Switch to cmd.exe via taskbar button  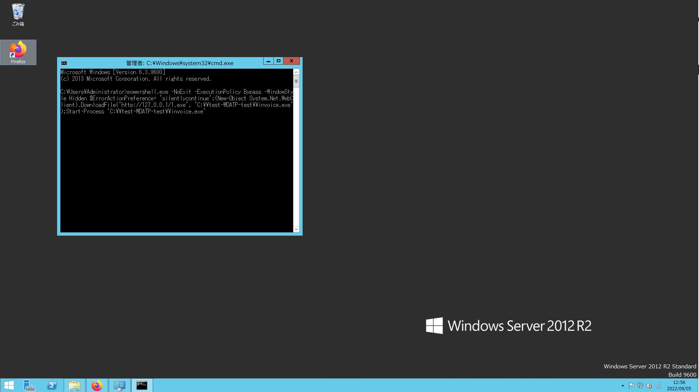[142, 385]
